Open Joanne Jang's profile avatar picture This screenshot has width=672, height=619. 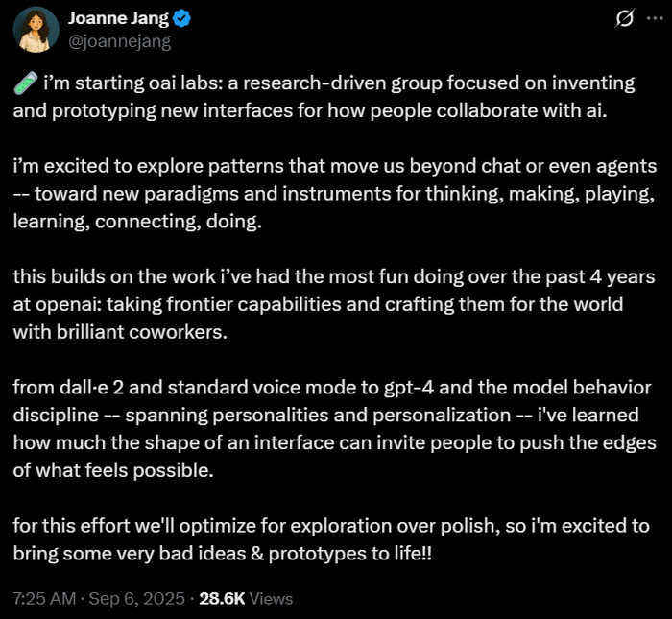[x=36, y=30]
